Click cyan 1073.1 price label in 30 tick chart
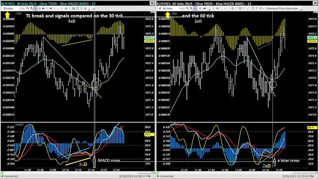The height and width of the screenshot is (179, 319). click(150, 38)
